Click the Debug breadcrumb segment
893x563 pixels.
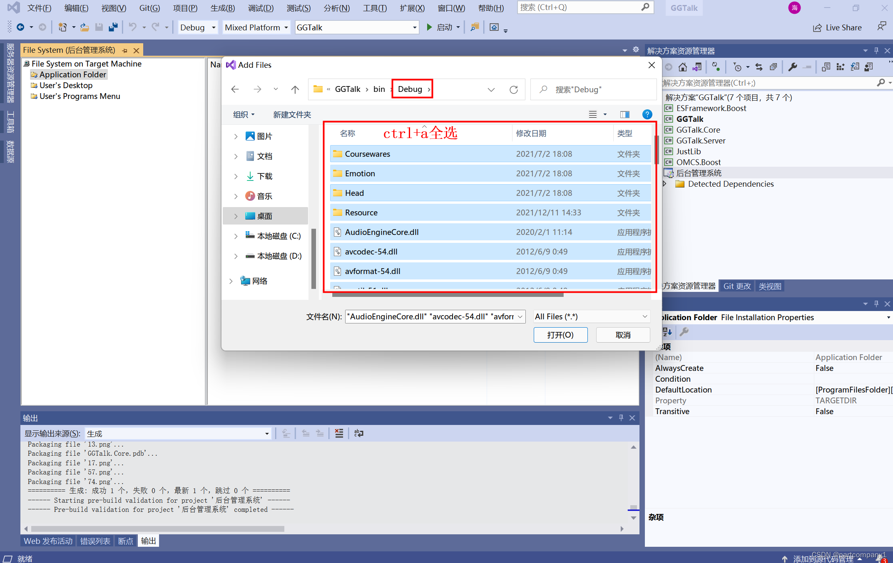point(410,89)
